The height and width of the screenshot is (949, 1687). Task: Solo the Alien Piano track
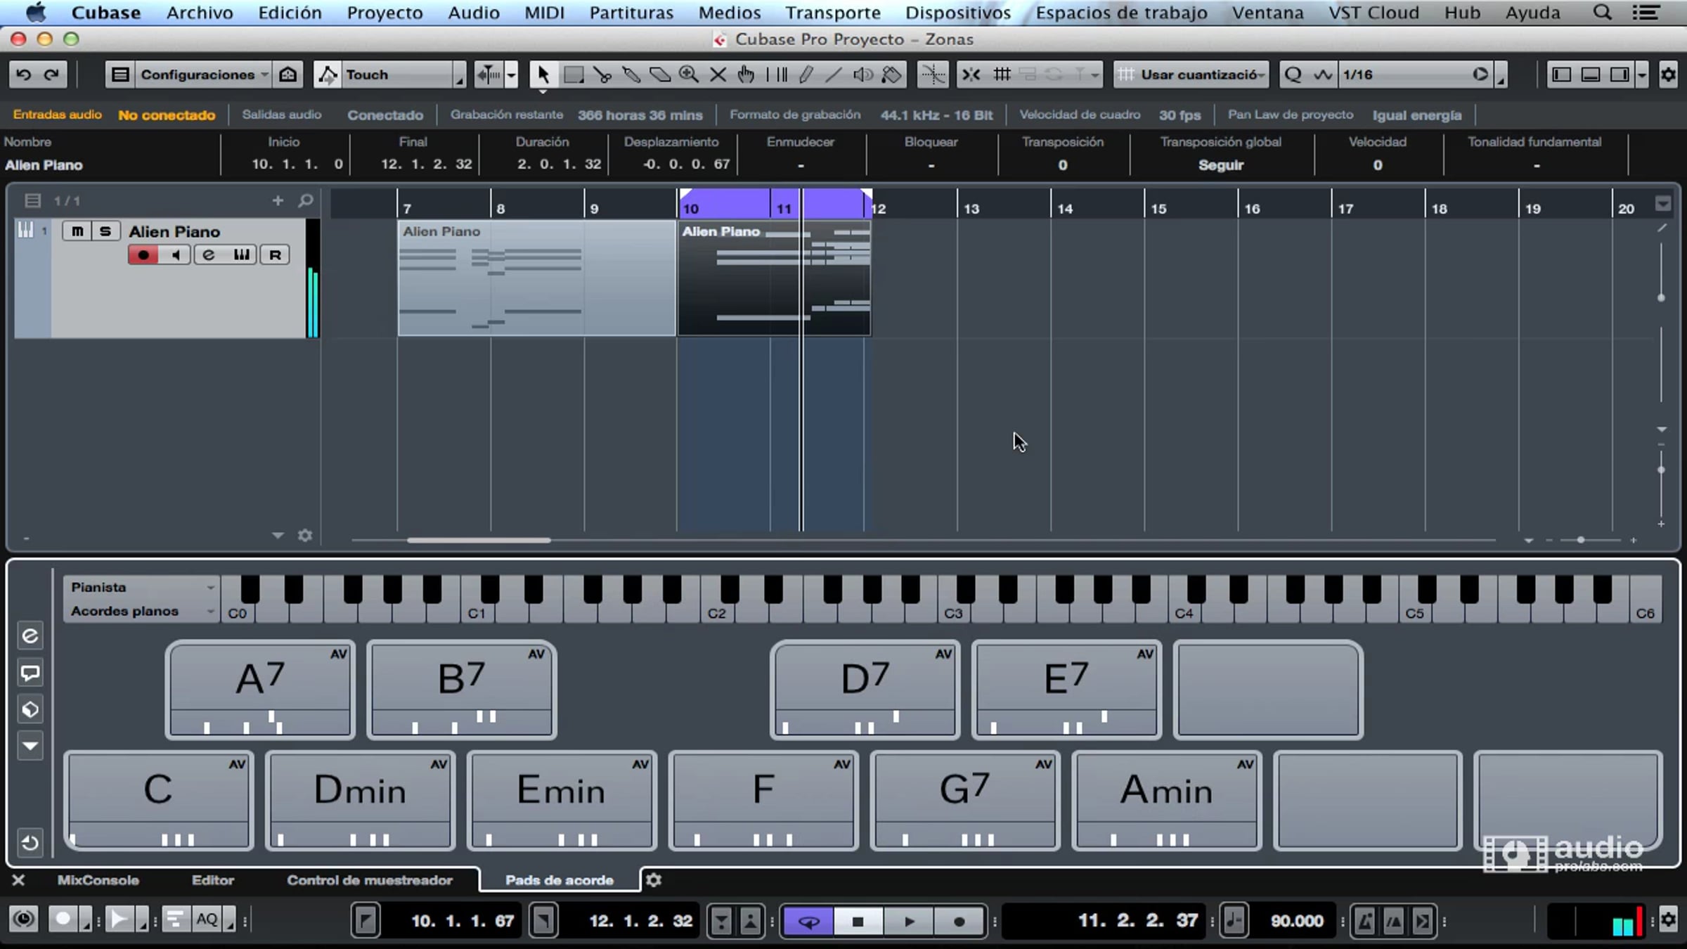(x=105, y=231)
